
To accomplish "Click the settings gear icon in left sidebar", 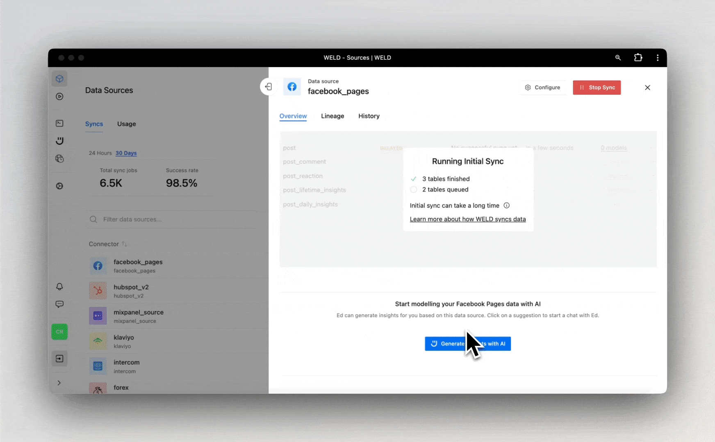I will tap(59, 186).
